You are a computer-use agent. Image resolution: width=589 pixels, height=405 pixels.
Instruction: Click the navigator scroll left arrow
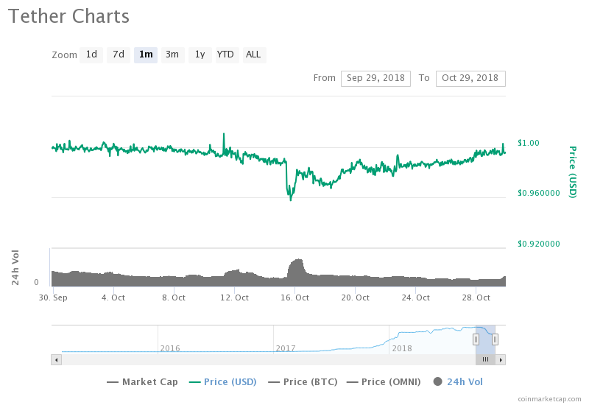57,360
